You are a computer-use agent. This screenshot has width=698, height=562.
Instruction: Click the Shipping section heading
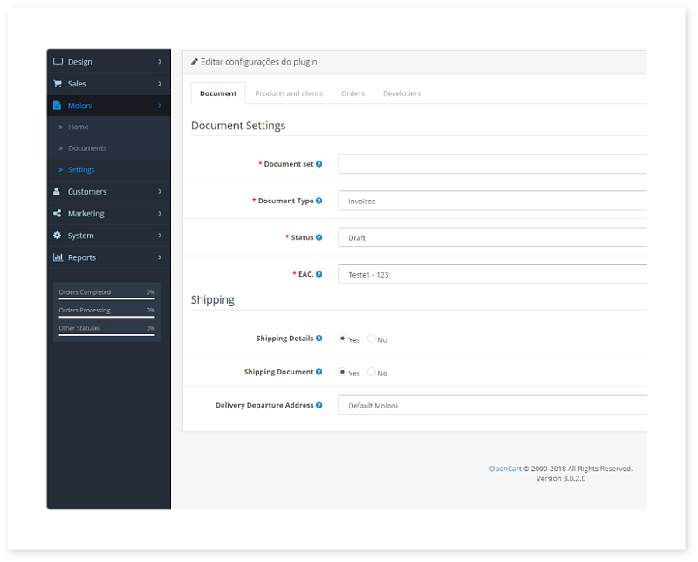(212, 299)
